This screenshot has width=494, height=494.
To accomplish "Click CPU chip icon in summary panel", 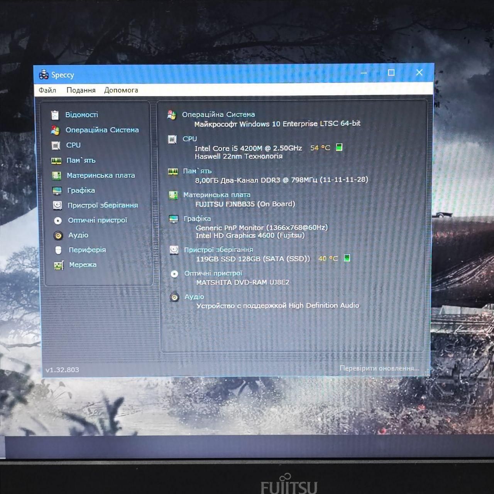I will tap(172, 139).
